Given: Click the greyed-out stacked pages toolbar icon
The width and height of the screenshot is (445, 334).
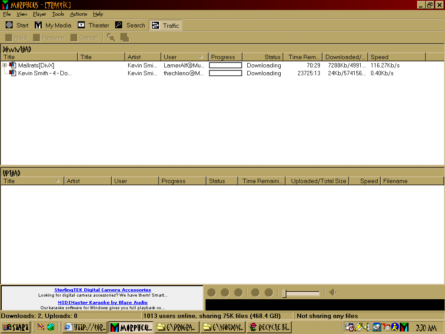Looking at the screenshot, I should tap(125, 37).
